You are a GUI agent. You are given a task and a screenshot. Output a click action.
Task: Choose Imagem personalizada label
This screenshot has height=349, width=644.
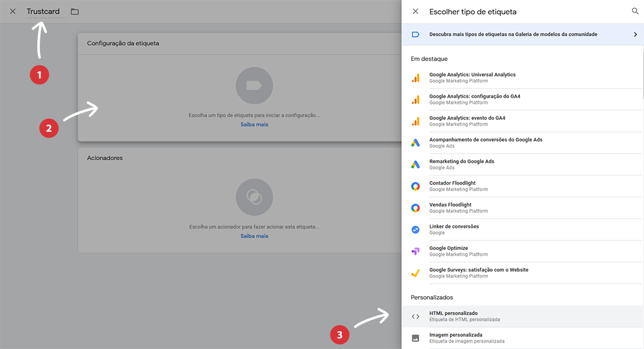click(x=456, y=335)
